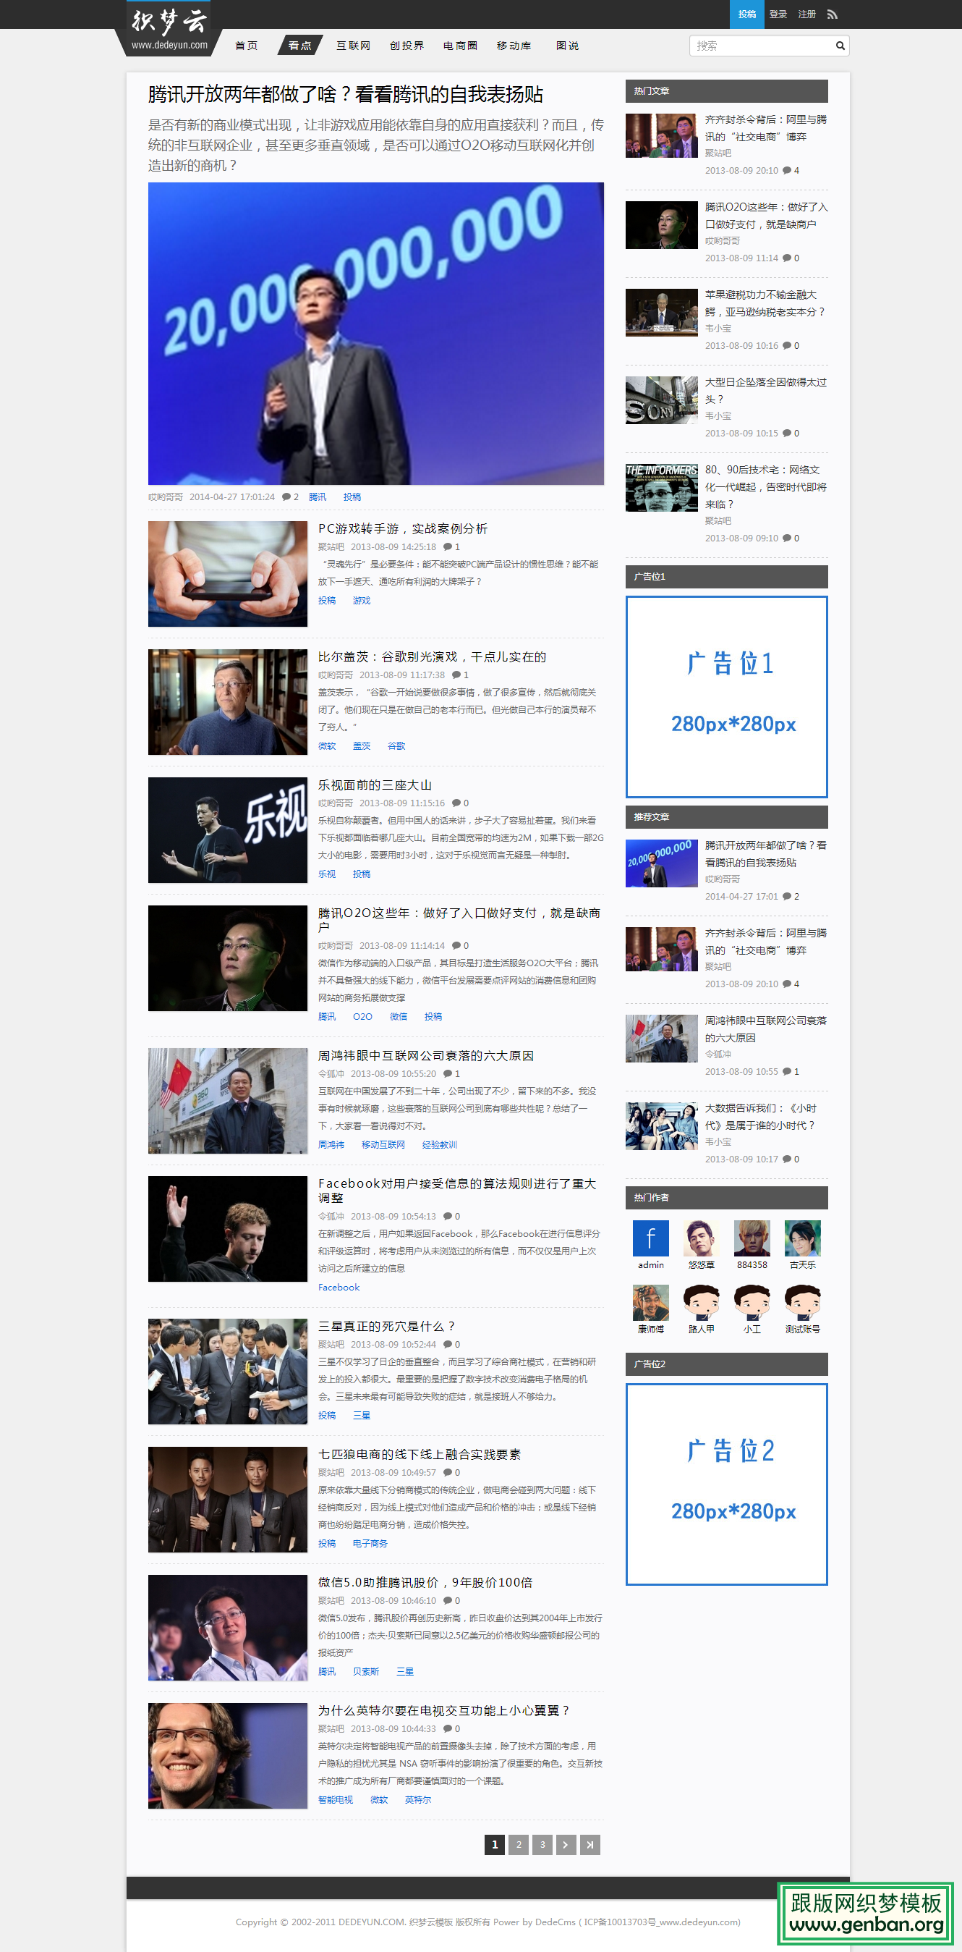This screenshot has height=1952, width=962.
Task: Switch to the 电商圈 navigation item
Action: point(460,46)
